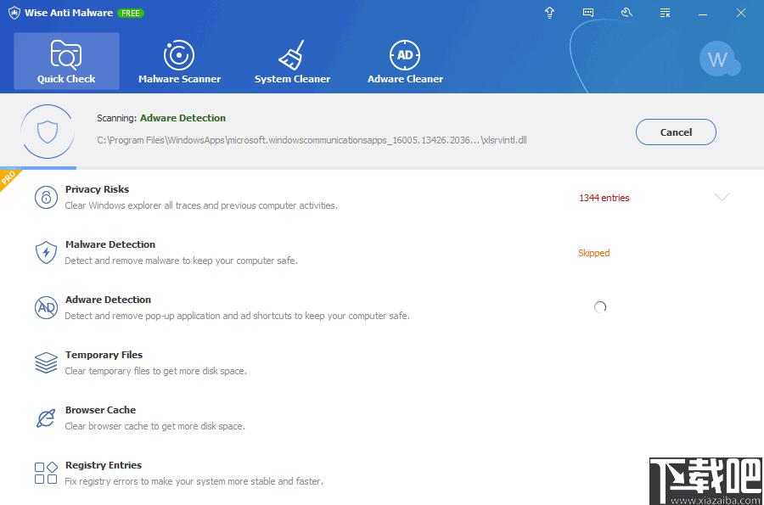The height and width of the screenshot is (505, 764).
Task: Click 'Fix registry errors' description text
Action: 194,481
